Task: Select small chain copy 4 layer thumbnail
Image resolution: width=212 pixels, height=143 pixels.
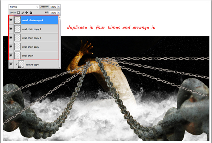Action: pyautogui.click(x=17, y=20)
